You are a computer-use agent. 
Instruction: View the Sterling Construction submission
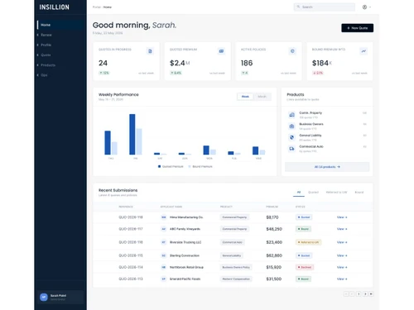tap(342, 255)
